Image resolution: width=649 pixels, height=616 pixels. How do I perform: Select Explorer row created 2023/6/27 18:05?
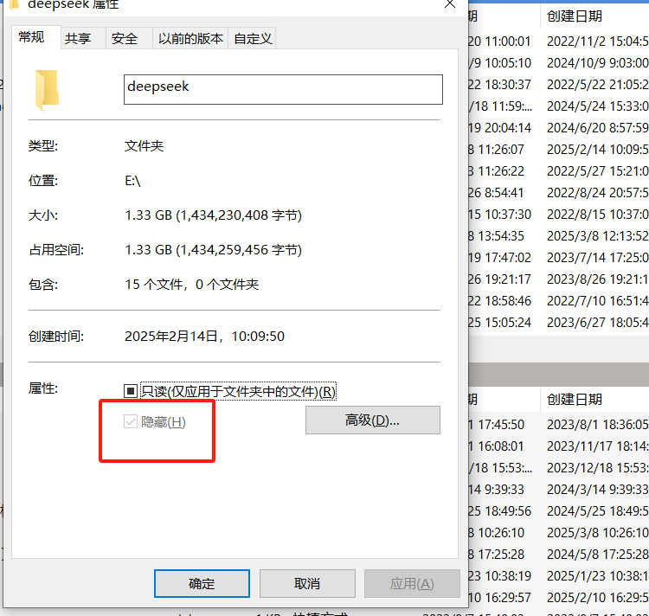point(558,322)
